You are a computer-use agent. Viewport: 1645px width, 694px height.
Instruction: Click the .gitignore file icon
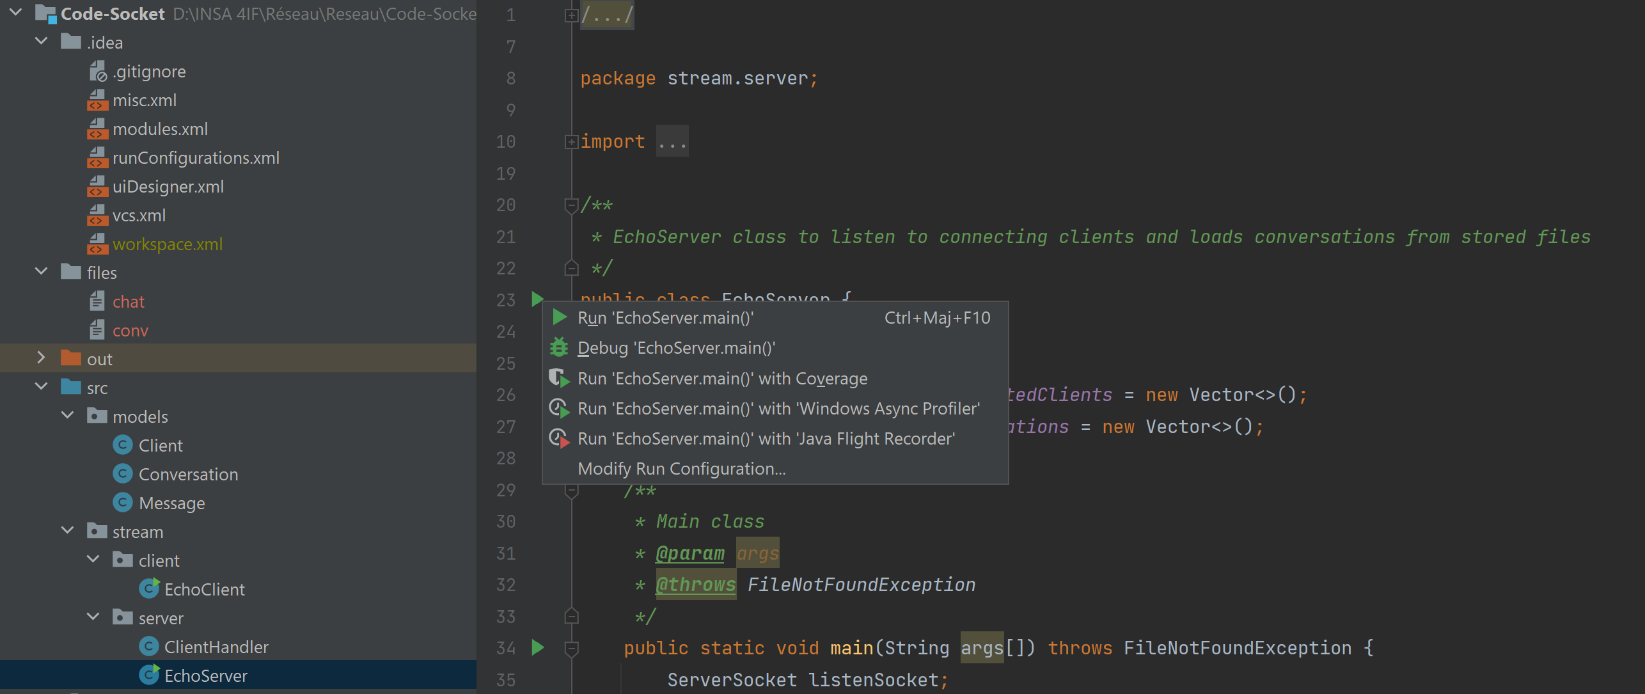click(97, 72)
